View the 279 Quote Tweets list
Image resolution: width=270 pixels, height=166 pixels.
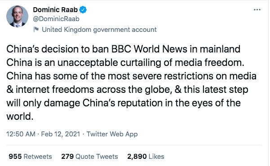tap(89, 157)
